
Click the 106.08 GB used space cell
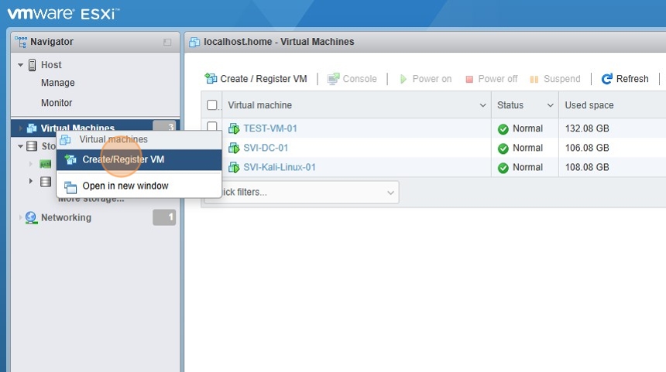click(x=587, y=148)
